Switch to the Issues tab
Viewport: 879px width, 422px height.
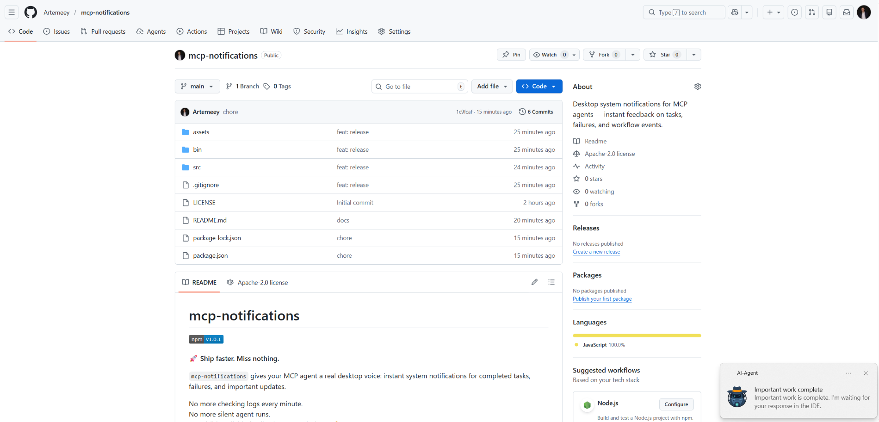tap(56, 31)
